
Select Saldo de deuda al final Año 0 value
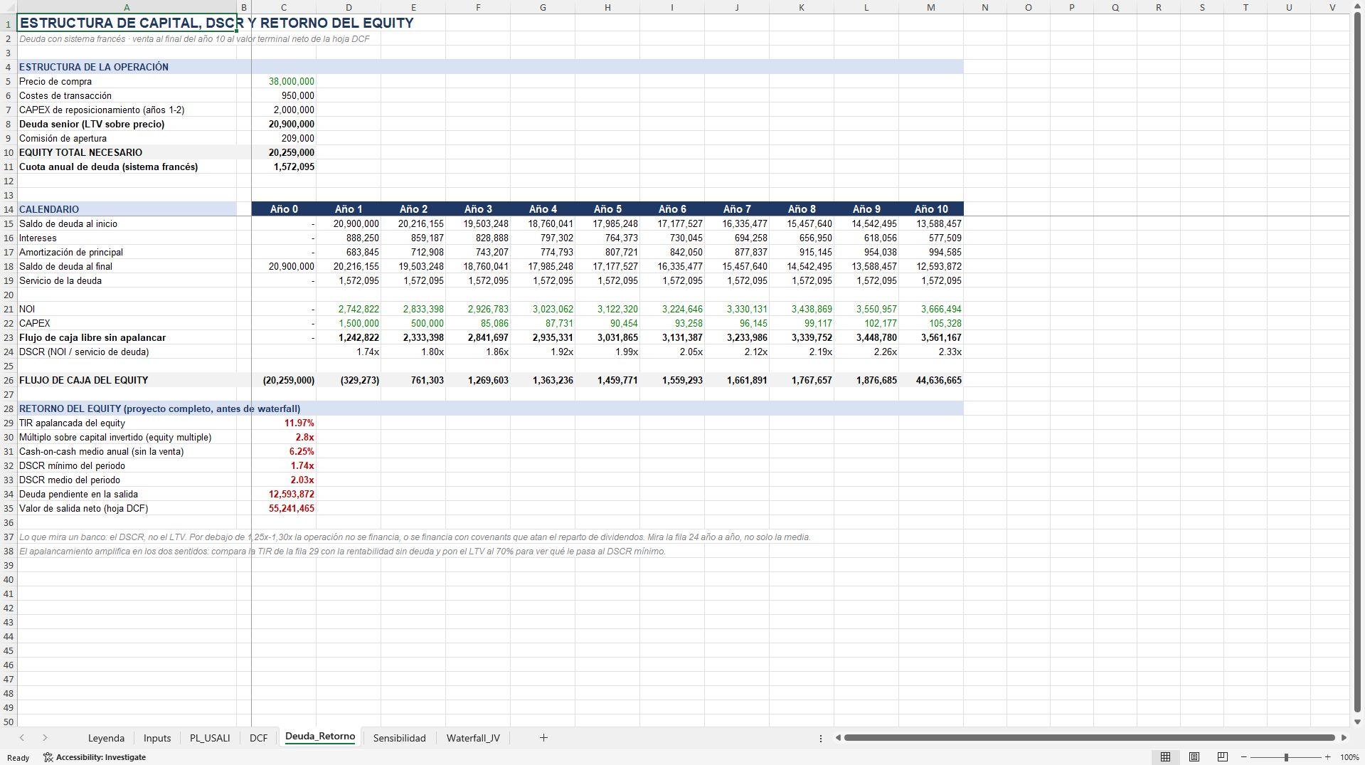point(283,266)
